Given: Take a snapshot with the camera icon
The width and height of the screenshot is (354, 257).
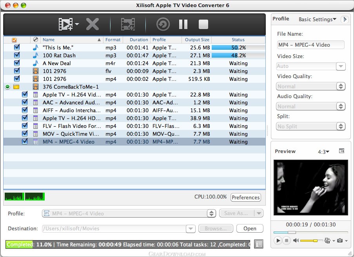Looking at the screenshot, I should point(340,241).
